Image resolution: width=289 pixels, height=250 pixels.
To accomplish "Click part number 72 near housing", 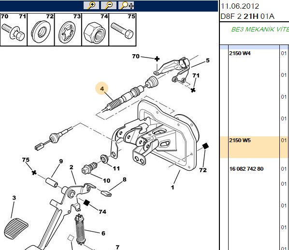I will click(203, 170).
